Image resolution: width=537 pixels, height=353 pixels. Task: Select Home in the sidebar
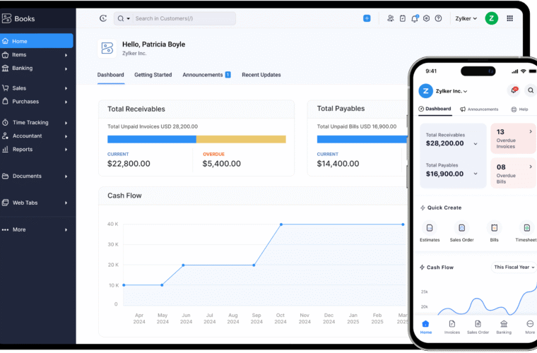pyautogui.click(x=37, y=41)
